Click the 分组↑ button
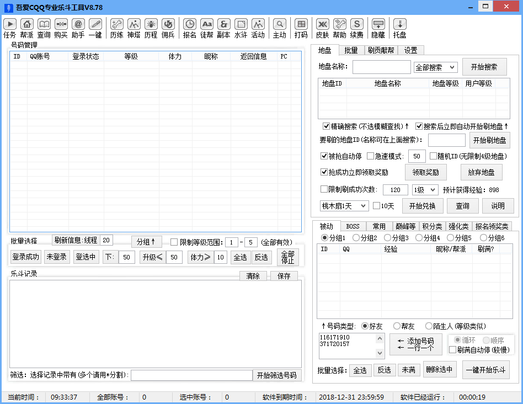 (146, 242)
